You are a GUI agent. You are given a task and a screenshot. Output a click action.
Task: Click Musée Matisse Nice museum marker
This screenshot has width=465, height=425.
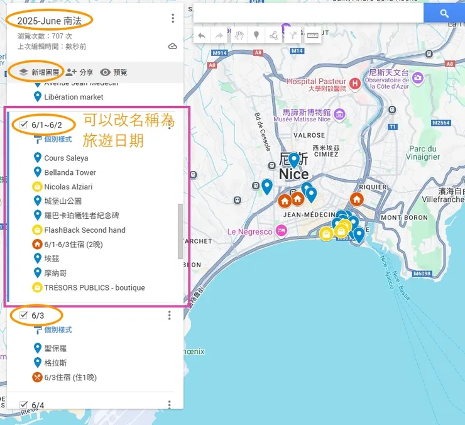click(x=339, y=114)
